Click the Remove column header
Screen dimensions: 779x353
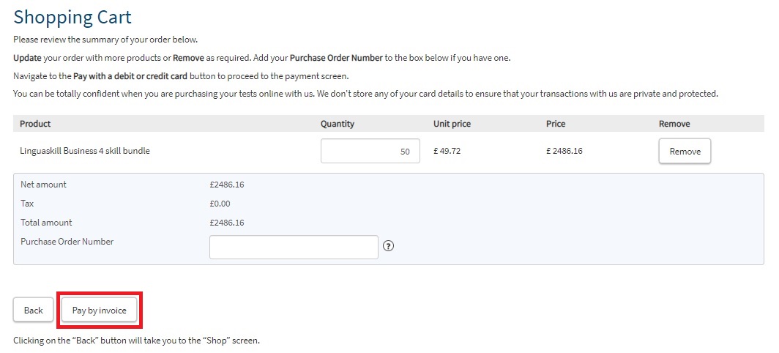click(674, 124)
